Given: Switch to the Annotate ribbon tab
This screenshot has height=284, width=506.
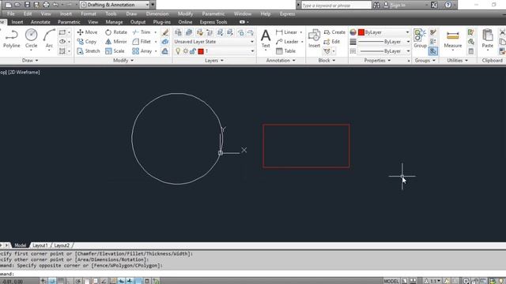Looking at the screenshot, I should point(40,22).
